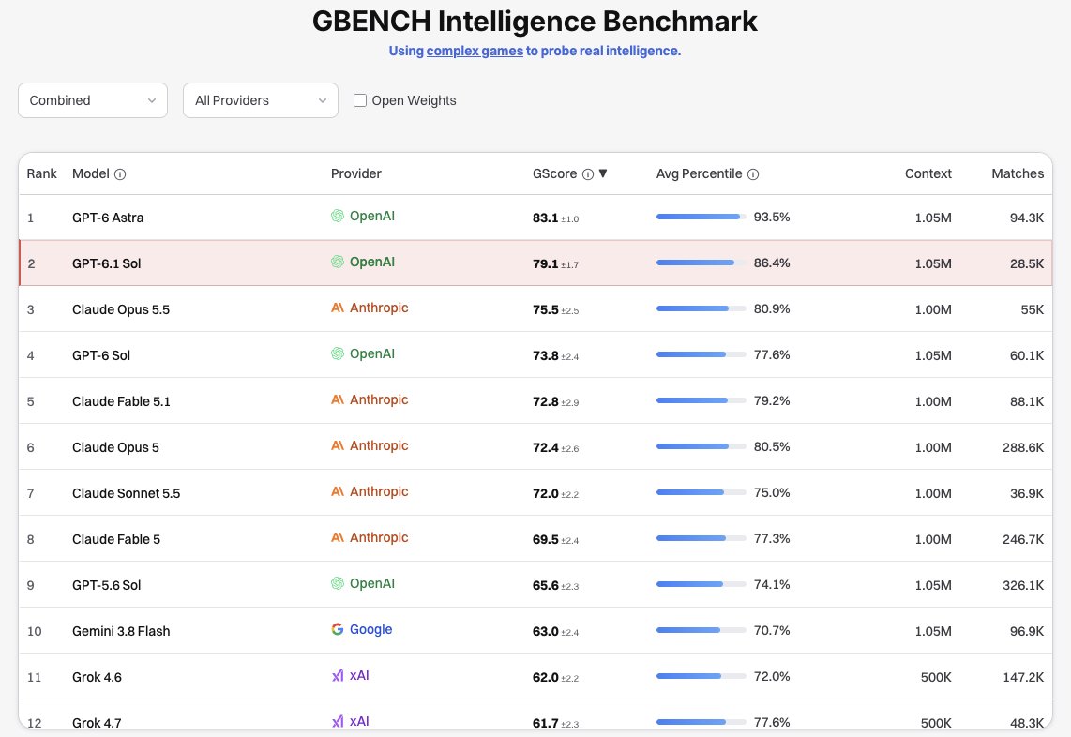Click the GBENCH Intelligence Benchmark heading

(535, 22)
